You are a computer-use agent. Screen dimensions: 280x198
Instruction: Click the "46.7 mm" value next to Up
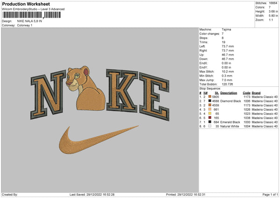pos(228,55)
